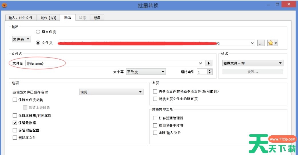The height and width of the screenshot is (155, 298).
Task: Select the 原文件夹 radio button
Action: point(38,32)
